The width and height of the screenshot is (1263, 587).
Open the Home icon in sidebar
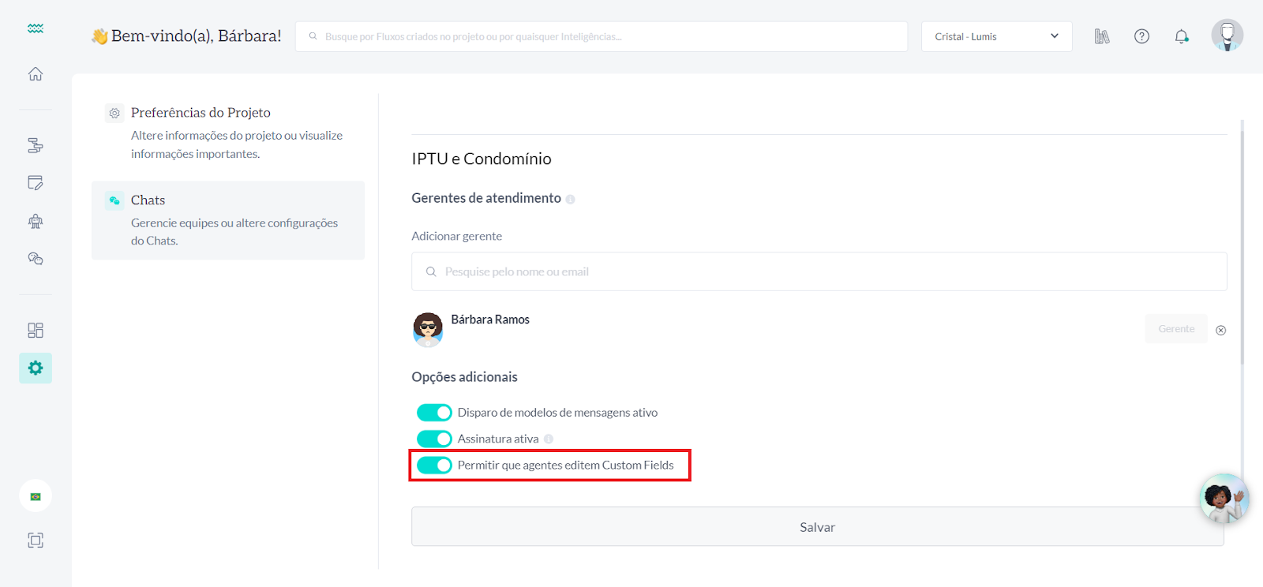(36, 74)
